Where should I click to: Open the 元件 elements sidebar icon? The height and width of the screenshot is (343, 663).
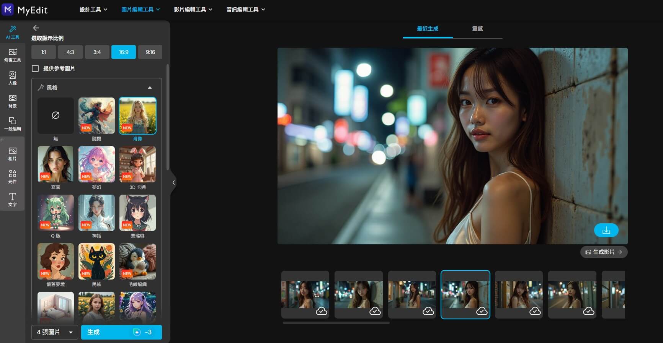tap(12, 176)
